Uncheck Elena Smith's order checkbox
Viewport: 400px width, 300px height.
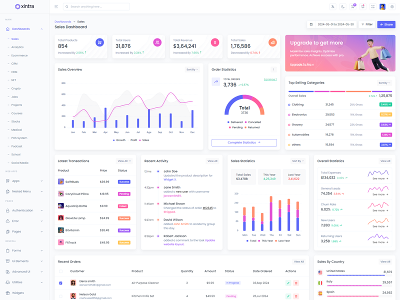pyautogui.click(x=61, y=283)
